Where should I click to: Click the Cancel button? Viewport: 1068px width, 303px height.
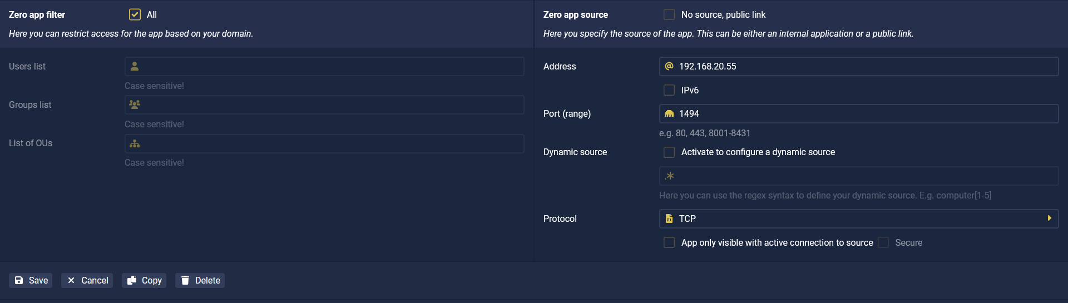(87, 280)
